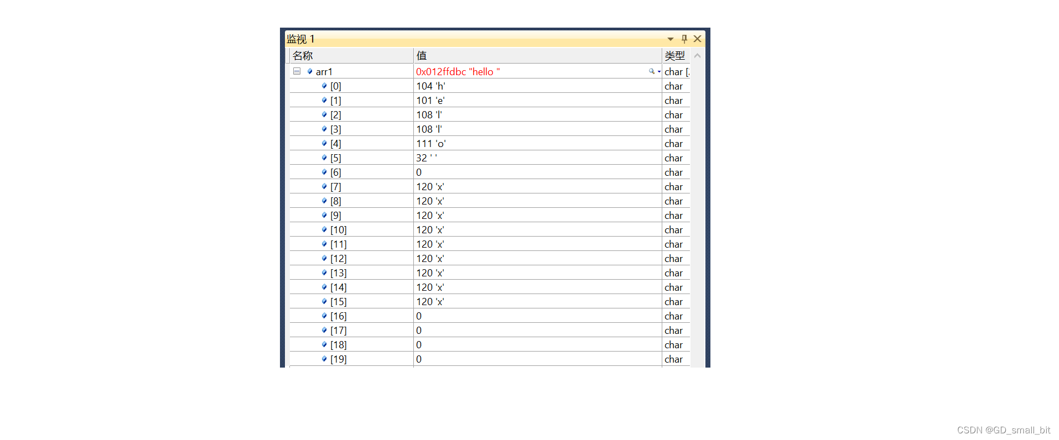Select the [5] element row
The height and width of the screenshot is (440, 1059).
point(490,158)
